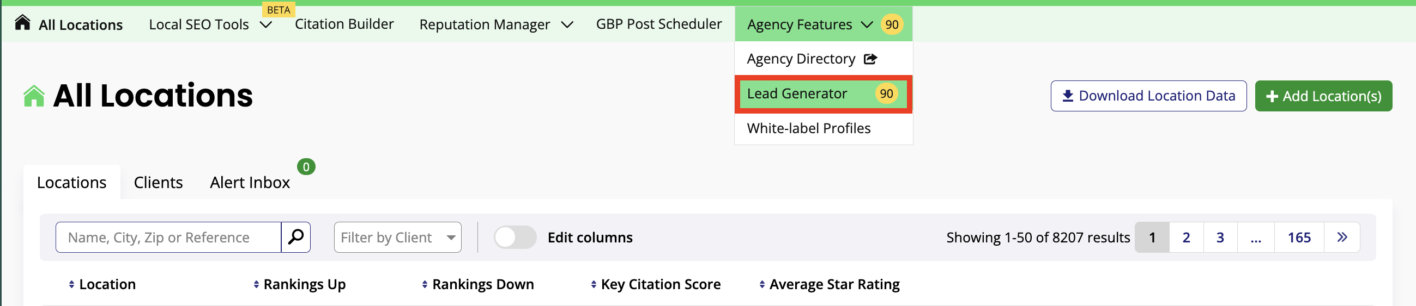The image size is (1416, 306).
Task: Sort by Key Citation Score column
Action: 656,284
